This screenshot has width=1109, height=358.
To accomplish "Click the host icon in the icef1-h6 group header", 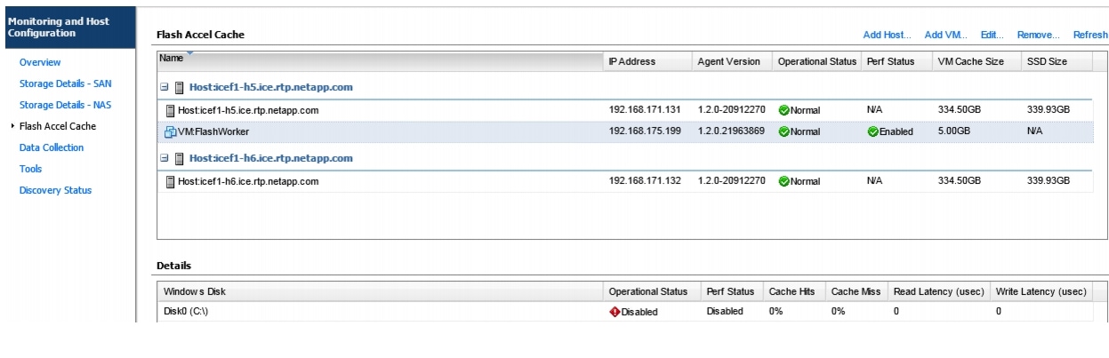I will click(x=179, y=159).
